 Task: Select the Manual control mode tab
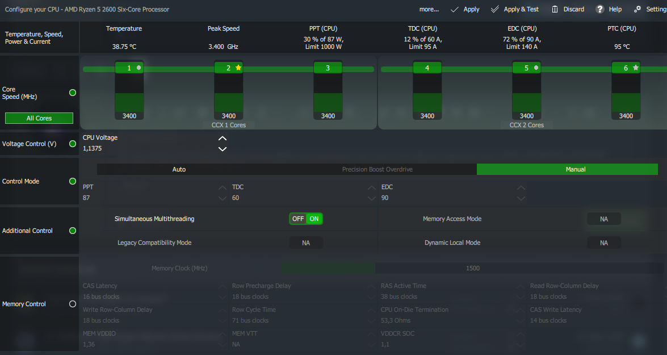(x=567, y=169)
